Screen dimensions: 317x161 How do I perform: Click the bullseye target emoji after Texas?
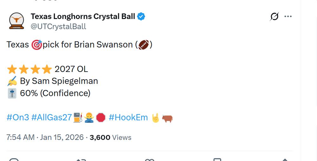(37, 45)
